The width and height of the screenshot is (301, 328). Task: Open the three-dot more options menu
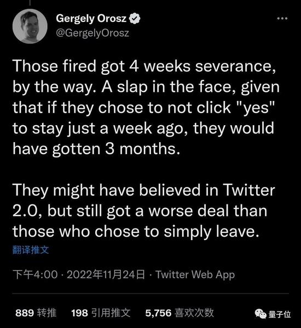coord(282,19)
